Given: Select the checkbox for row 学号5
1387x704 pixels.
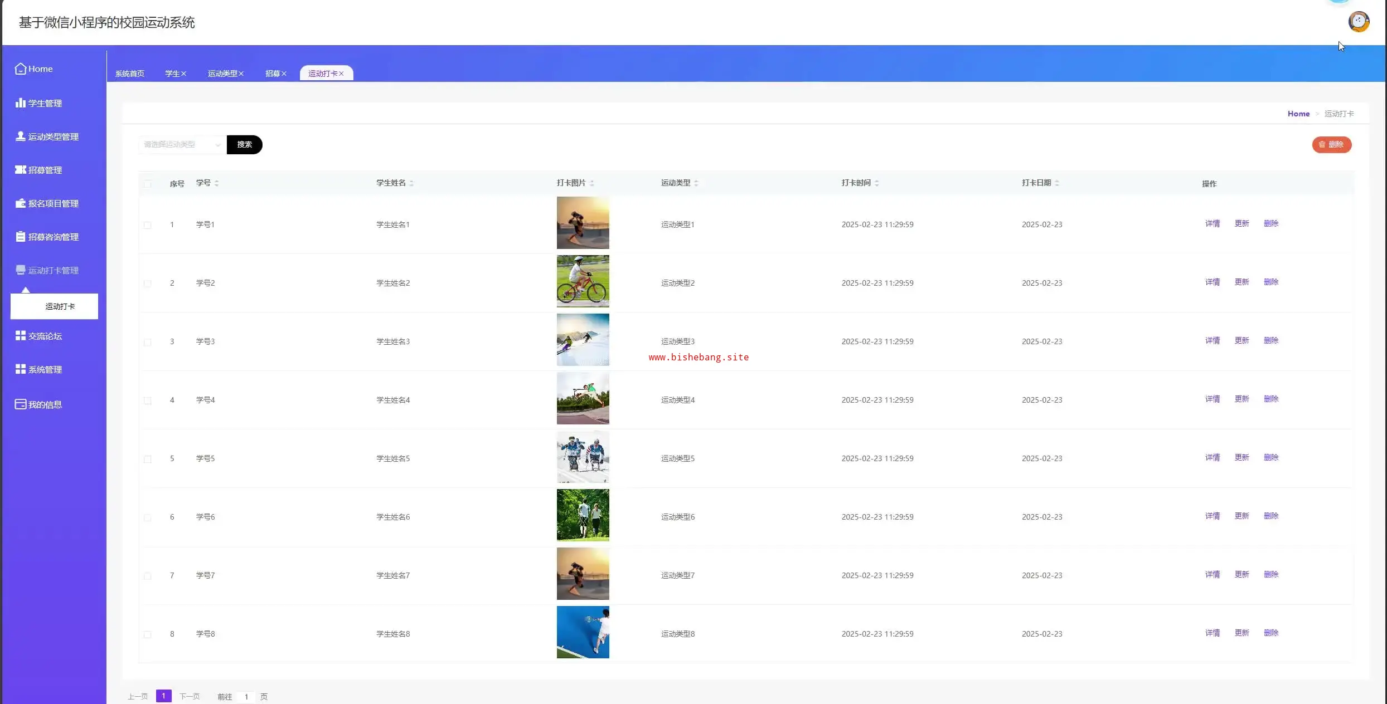Looking at the screenshot, I should point(148,459).
